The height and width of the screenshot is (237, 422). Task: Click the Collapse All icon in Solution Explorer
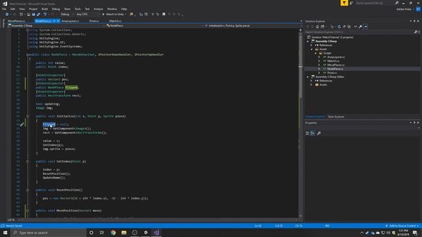[344, 26]
